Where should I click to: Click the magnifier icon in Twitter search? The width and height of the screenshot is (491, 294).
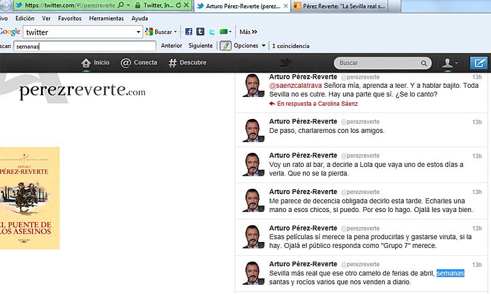click(424, 63)
